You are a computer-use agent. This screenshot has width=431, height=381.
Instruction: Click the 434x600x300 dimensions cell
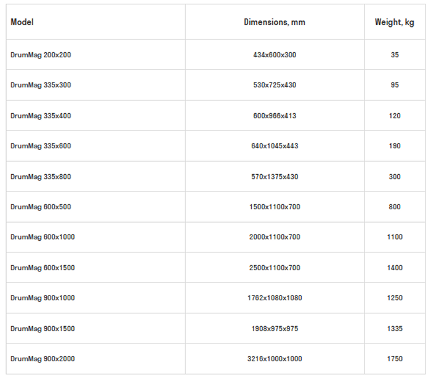pos(275,55)
